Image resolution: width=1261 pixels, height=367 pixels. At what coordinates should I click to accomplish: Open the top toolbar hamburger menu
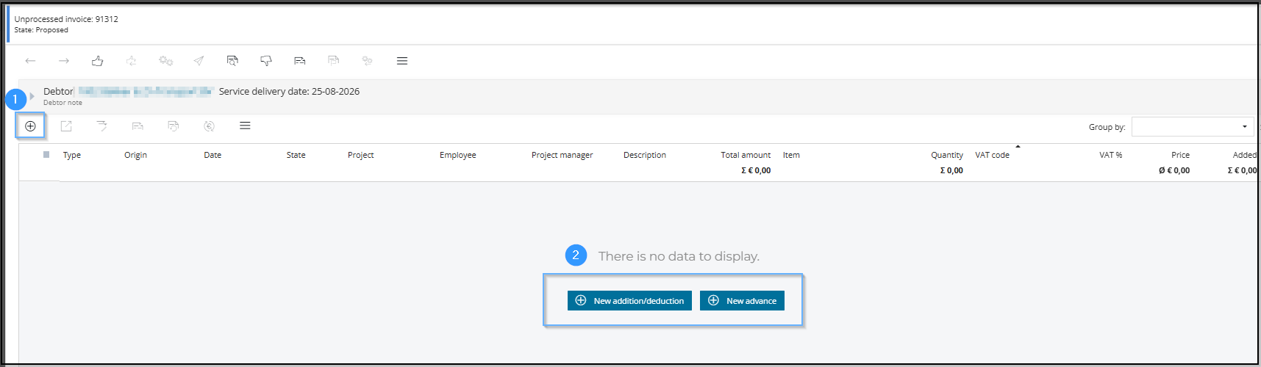pyautogui.click(x=402, y=61)
